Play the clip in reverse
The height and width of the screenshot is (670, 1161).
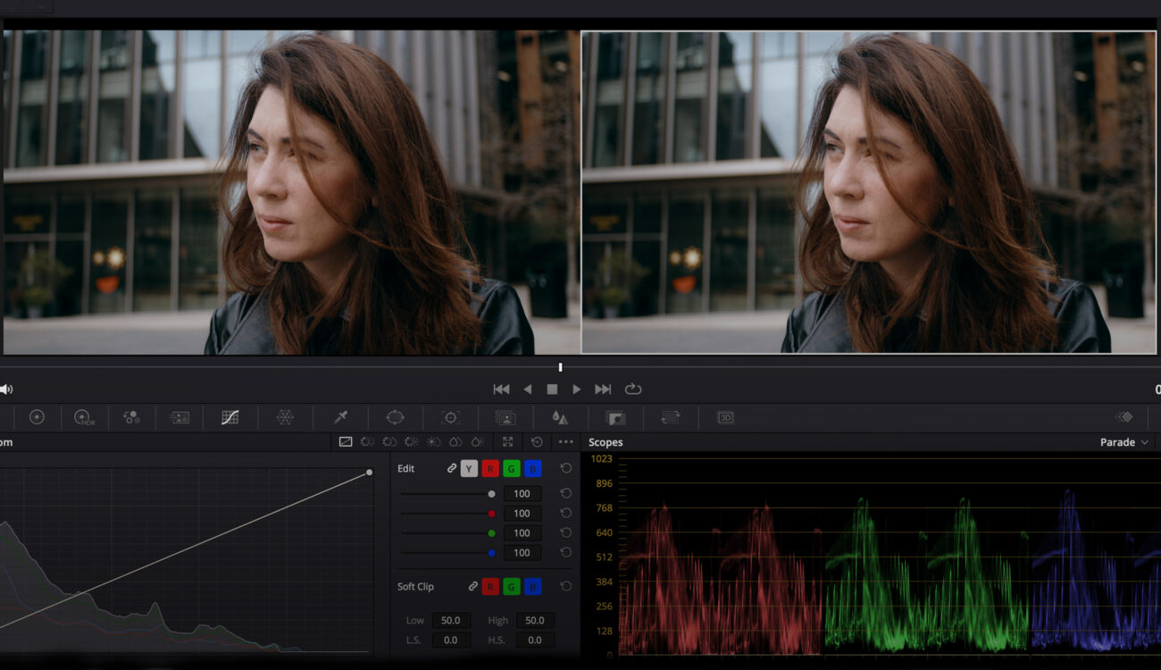coord(527,389)
